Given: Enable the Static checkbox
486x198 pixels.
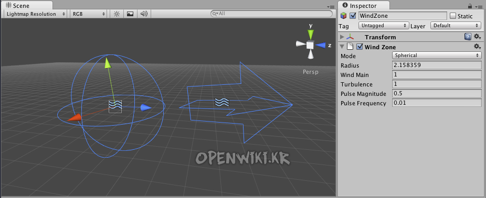Looking at the screenshot, I should point(453,16).
